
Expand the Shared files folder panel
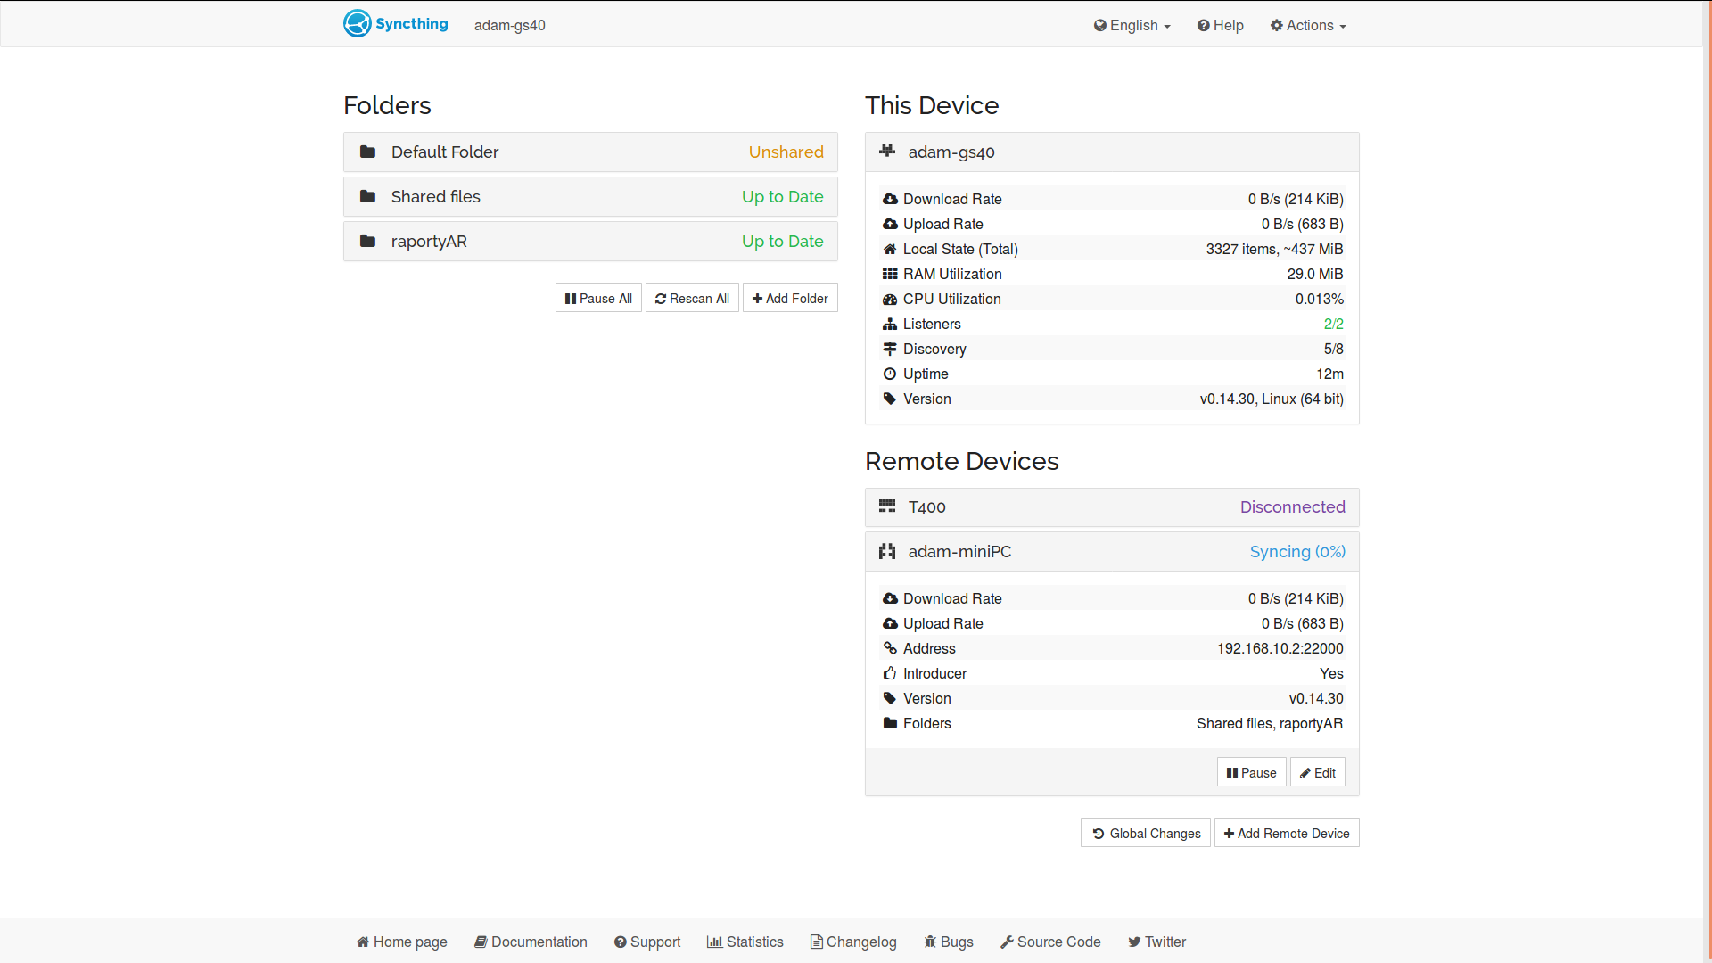[590, 196]
